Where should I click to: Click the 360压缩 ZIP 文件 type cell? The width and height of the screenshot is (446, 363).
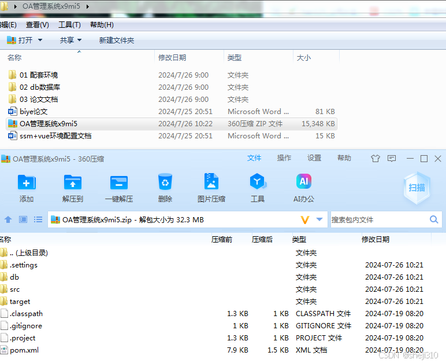point(255,123)
